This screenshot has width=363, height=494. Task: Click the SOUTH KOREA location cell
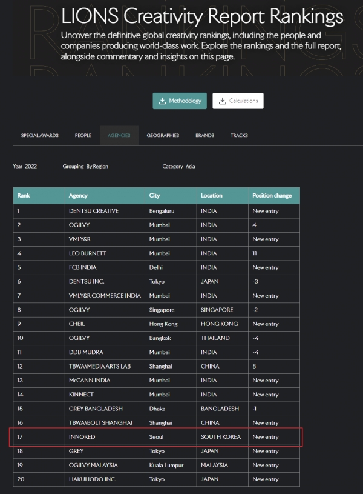pyautogui.click(x=223, y=436)
